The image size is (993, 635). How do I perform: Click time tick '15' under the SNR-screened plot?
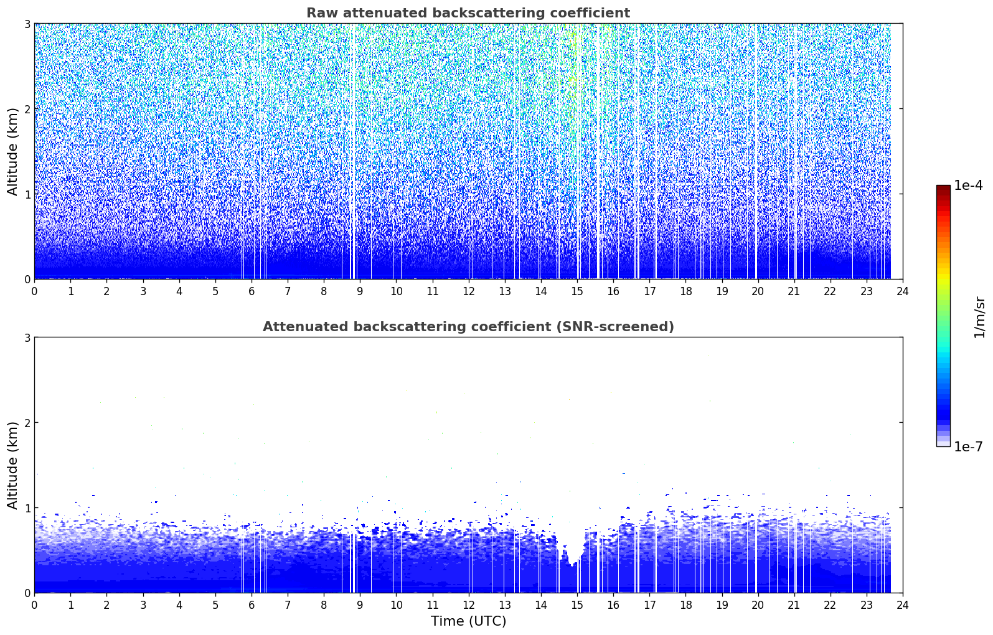[577, 604]
